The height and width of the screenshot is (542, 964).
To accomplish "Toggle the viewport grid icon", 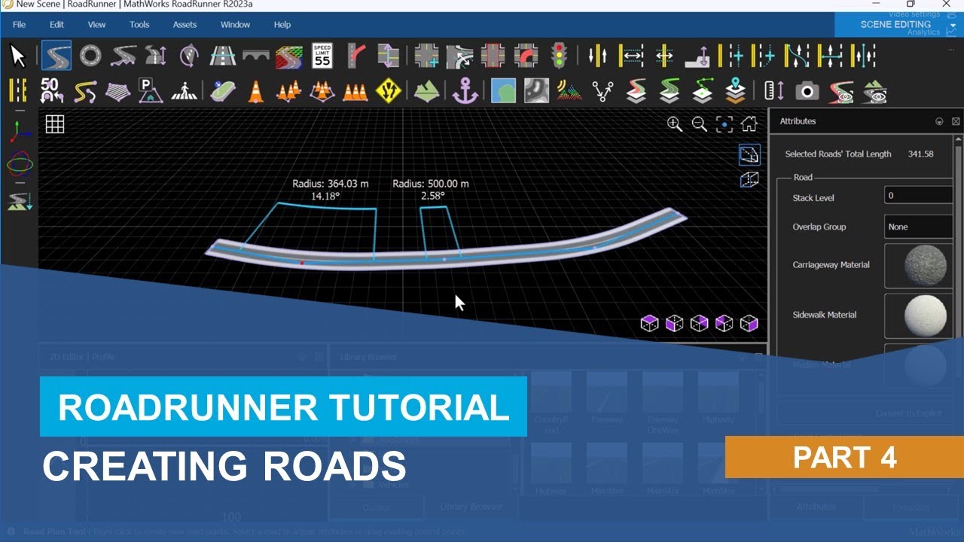I will tap(55, 124).
